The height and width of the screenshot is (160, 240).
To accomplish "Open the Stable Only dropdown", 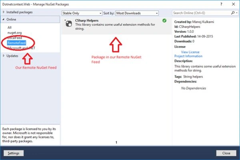I will pos(82,13).
